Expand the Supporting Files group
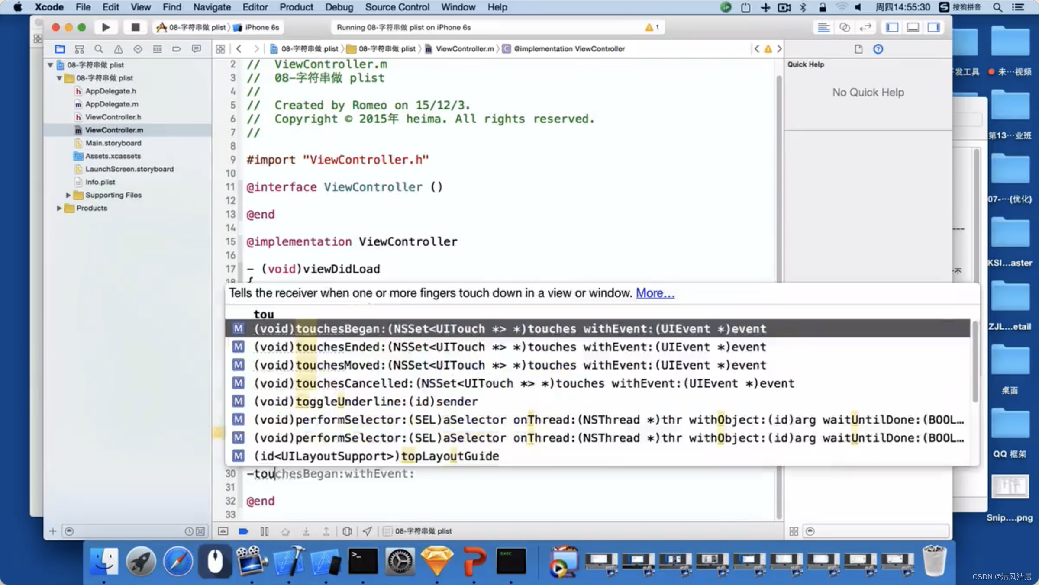This screenshot has width=1039, height=585. click(68, 195)
